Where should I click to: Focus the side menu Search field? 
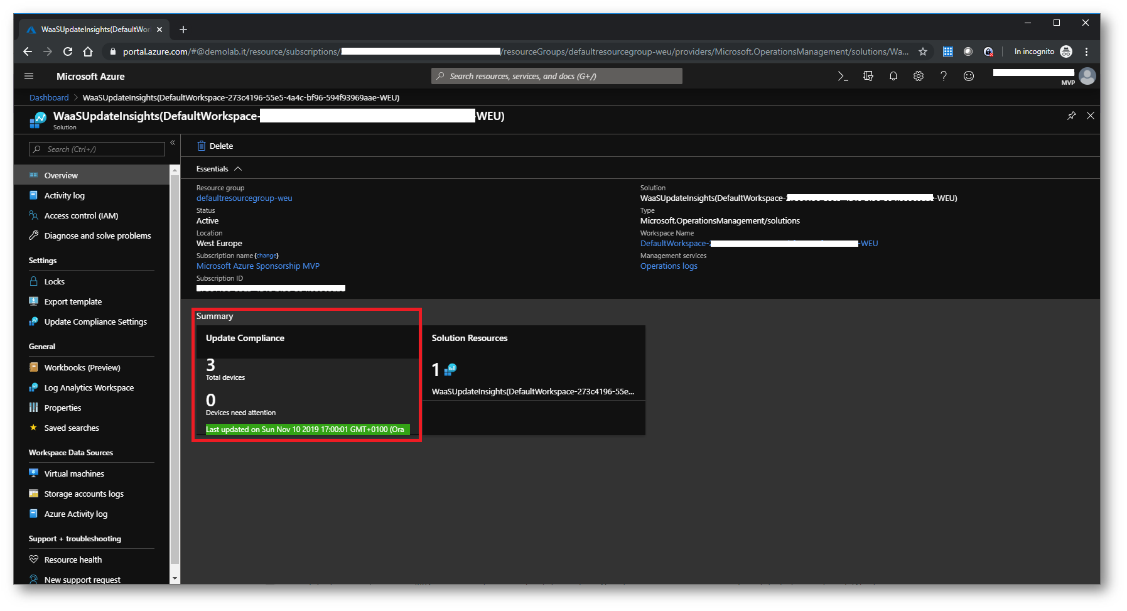[x=97, y=149]
